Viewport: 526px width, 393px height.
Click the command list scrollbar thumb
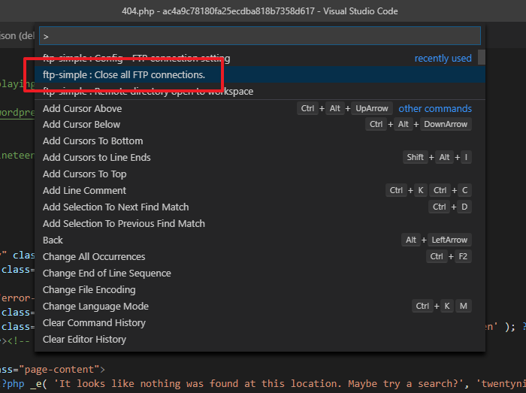[482, 57]
